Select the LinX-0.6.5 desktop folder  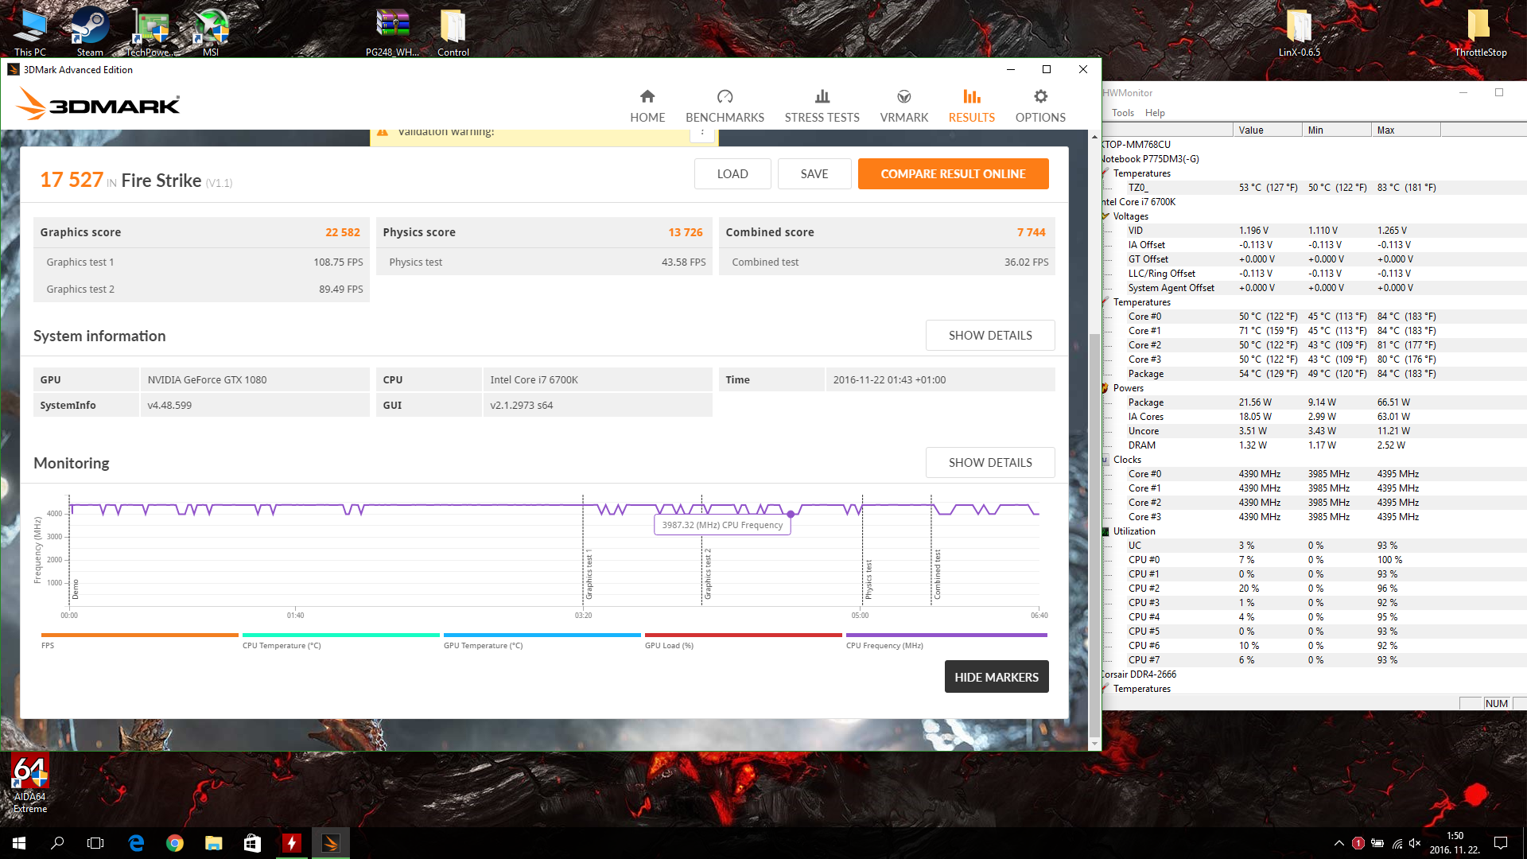[1300, 32]
